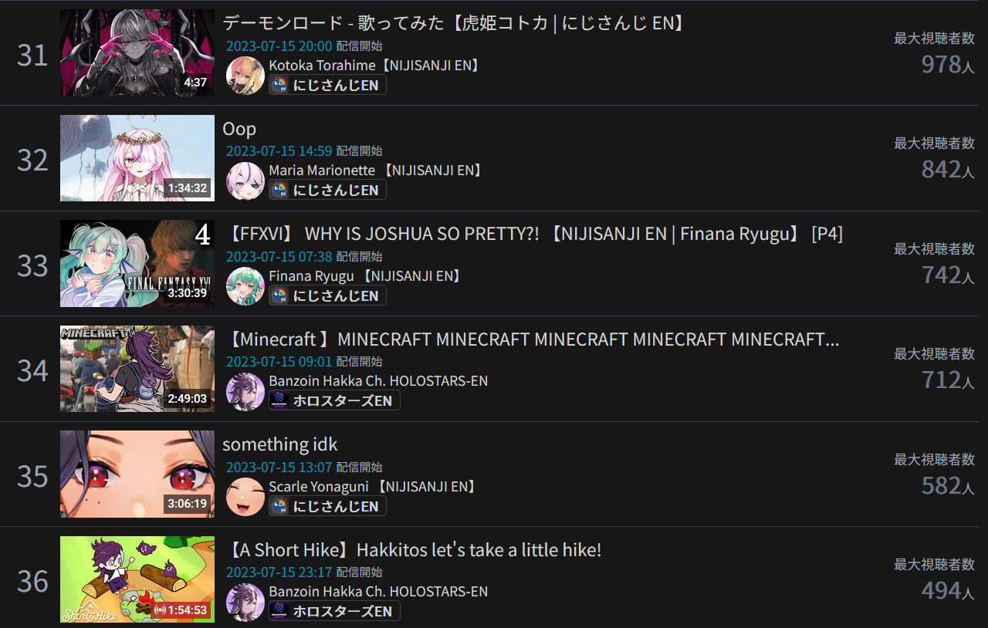Open the デーモンロード cover video thumbnail
The height and width of the screenshot is (628, 988).
click(137, 52)
